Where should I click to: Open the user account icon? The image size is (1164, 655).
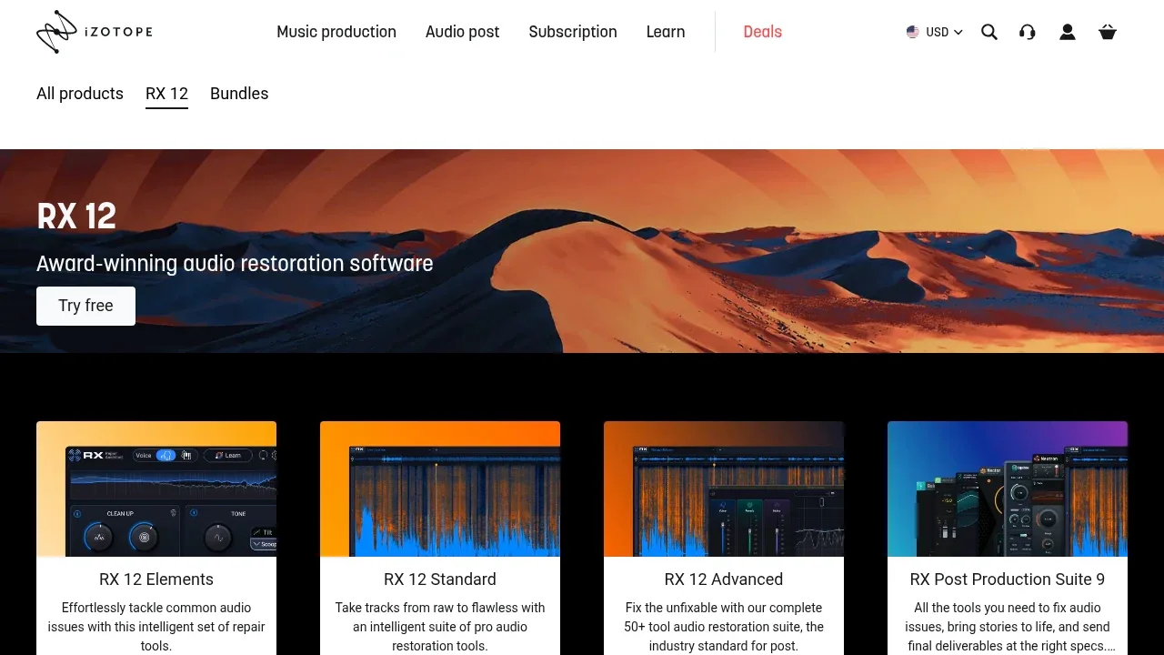point(1068,32)
